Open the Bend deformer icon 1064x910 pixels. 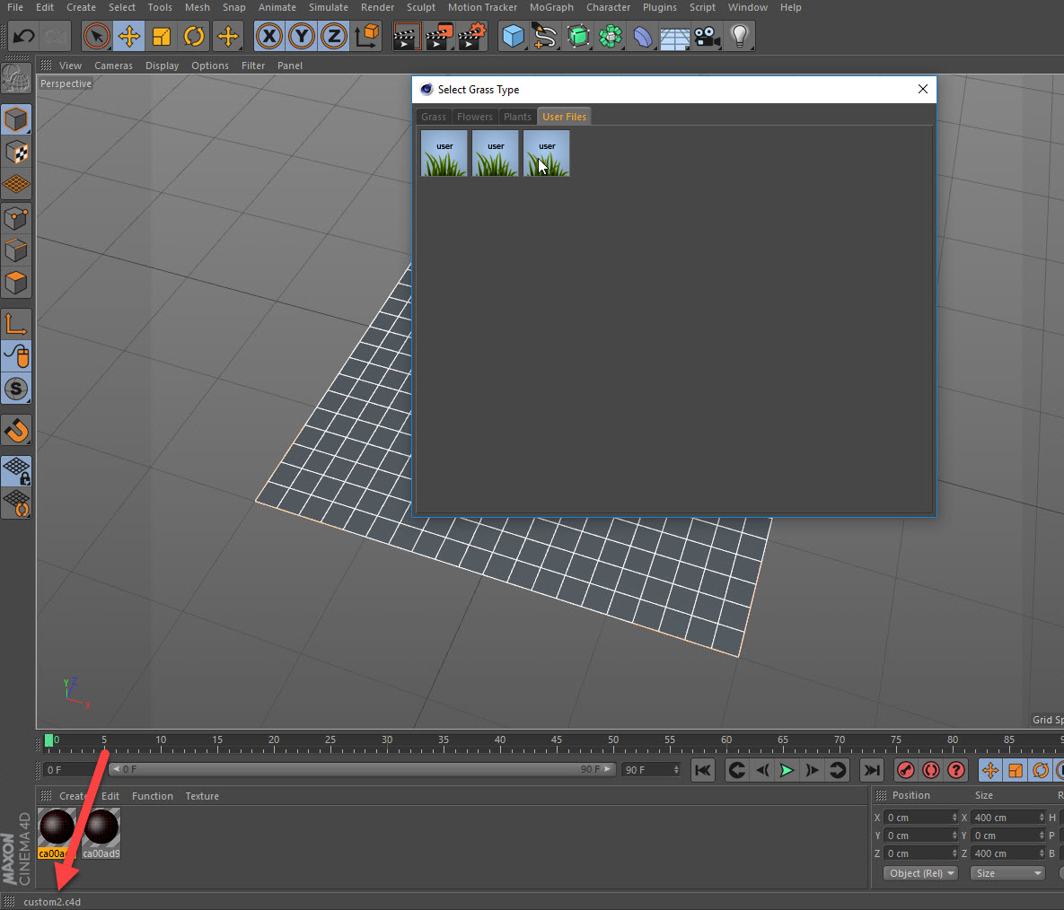pyautogui.click(x=642, y=36)
